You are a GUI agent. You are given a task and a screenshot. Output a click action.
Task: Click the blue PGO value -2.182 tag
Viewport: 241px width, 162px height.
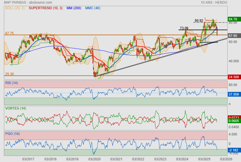(x=233, y=150)
